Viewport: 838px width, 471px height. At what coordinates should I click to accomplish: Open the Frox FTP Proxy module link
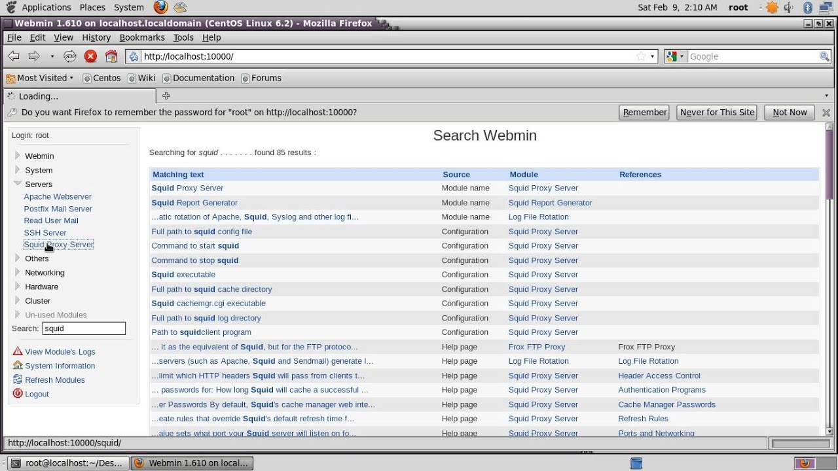coord(537,347)
